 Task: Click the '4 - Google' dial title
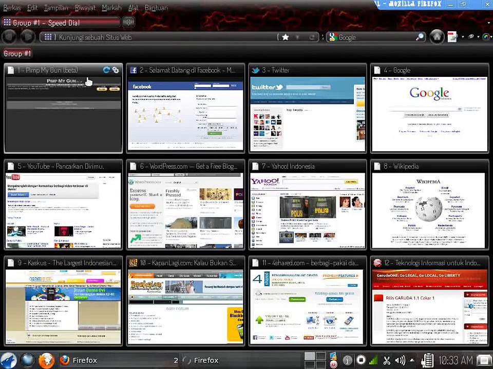[397, 70]
